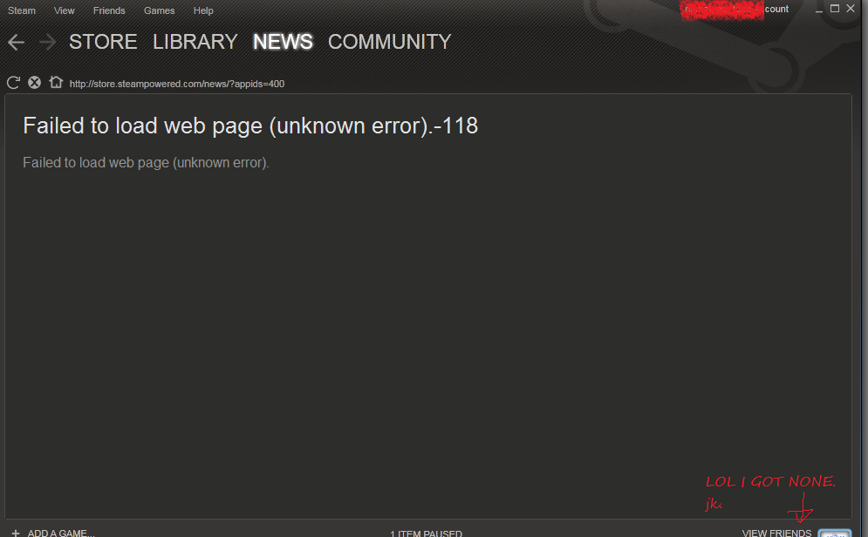
Task: Click the ADD A GAME... button
Action: (61, 533)
